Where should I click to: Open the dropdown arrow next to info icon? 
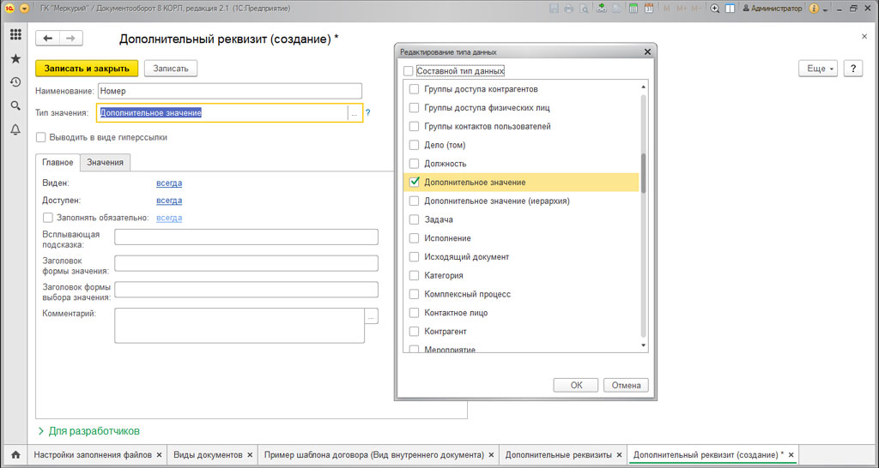[827, 9]
